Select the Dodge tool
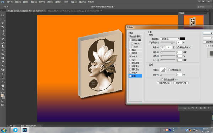The height and width of the screenshot is (133, 213). pos(3,66)
